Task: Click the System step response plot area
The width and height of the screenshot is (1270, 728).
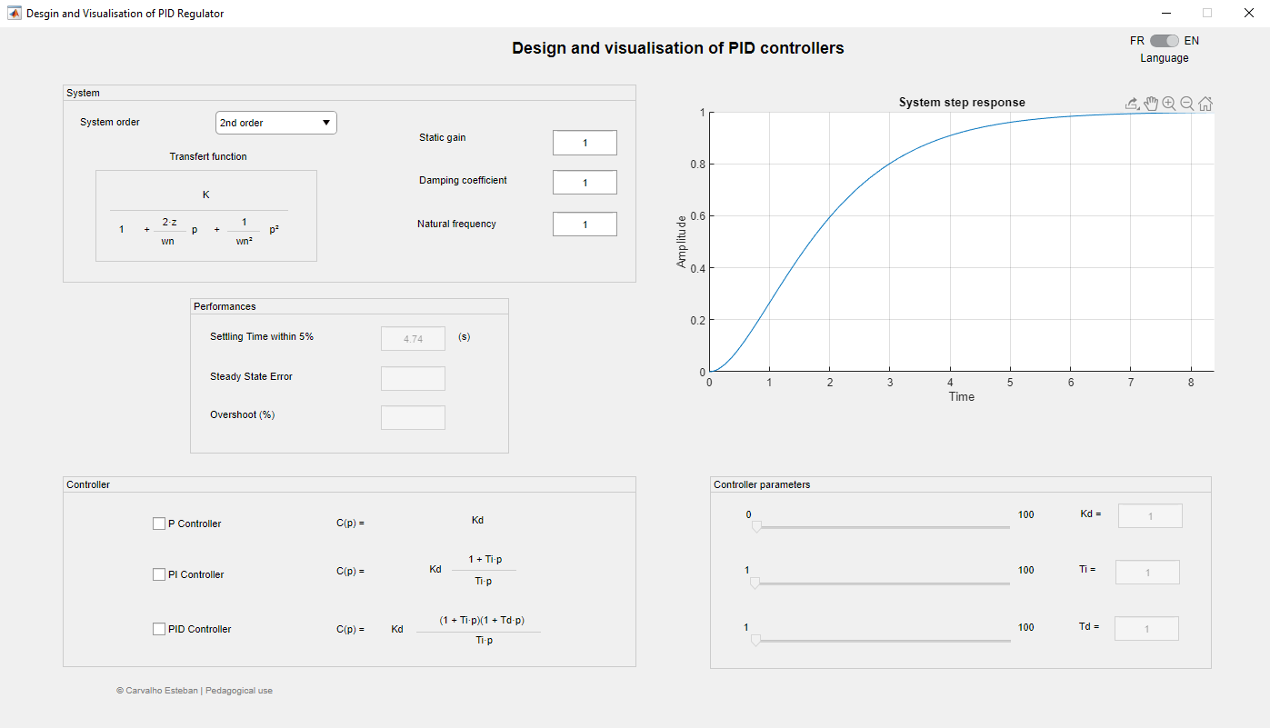Action: pos(962,242)
